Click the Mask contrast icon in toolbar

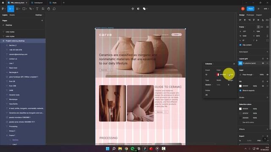click(x=138, y=9)
